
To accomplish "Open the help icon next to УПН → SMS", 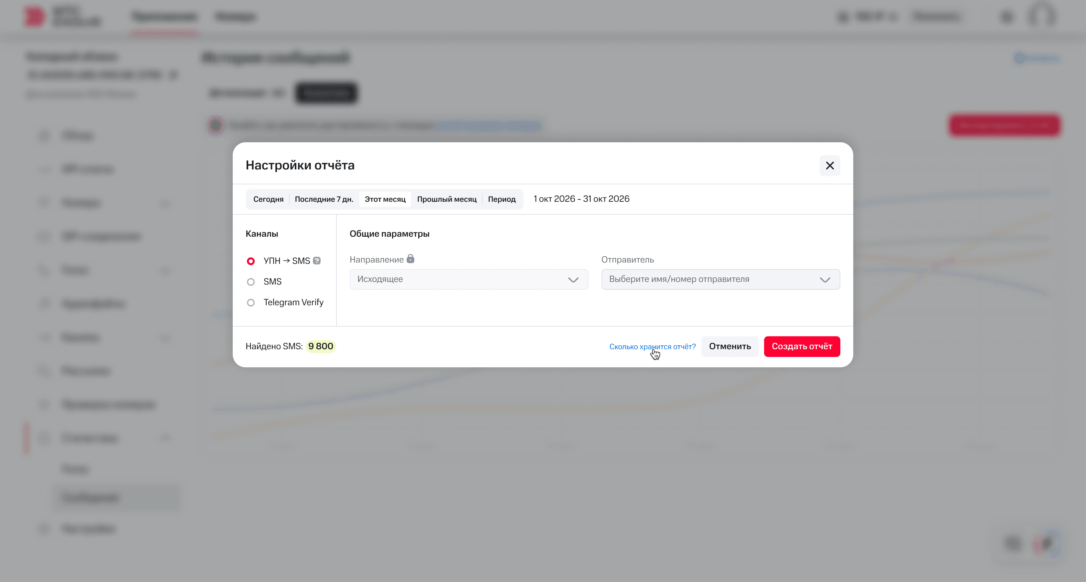I will pos(317,261).
